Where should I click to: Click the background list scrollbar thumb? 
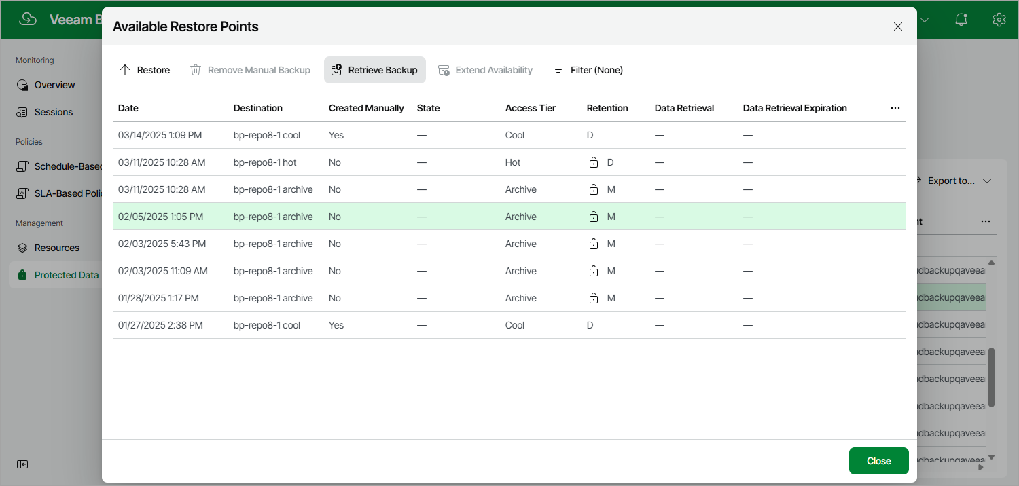coord(991,377)
